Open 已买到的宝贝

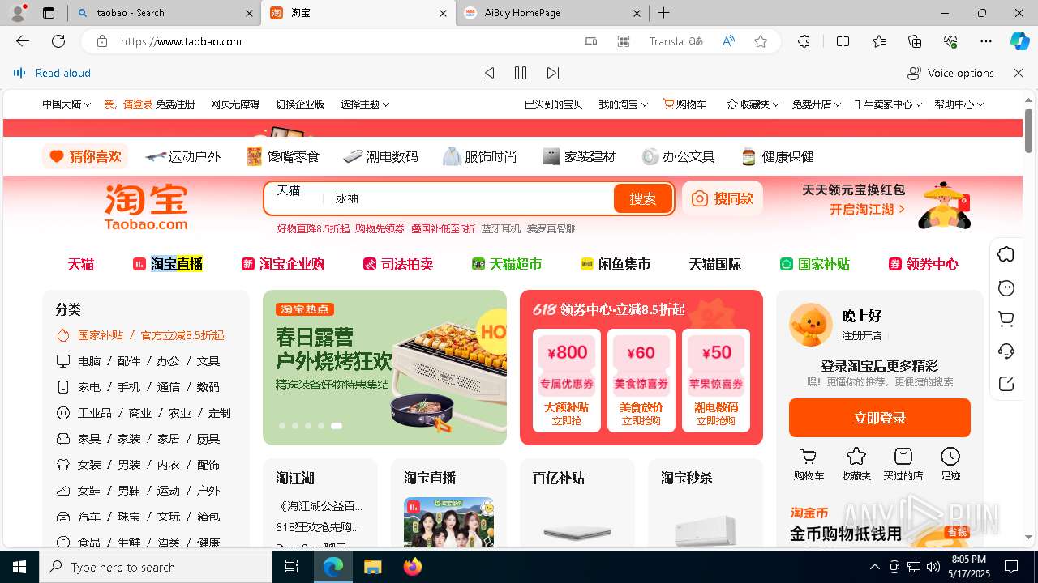[x=553, y=104]
